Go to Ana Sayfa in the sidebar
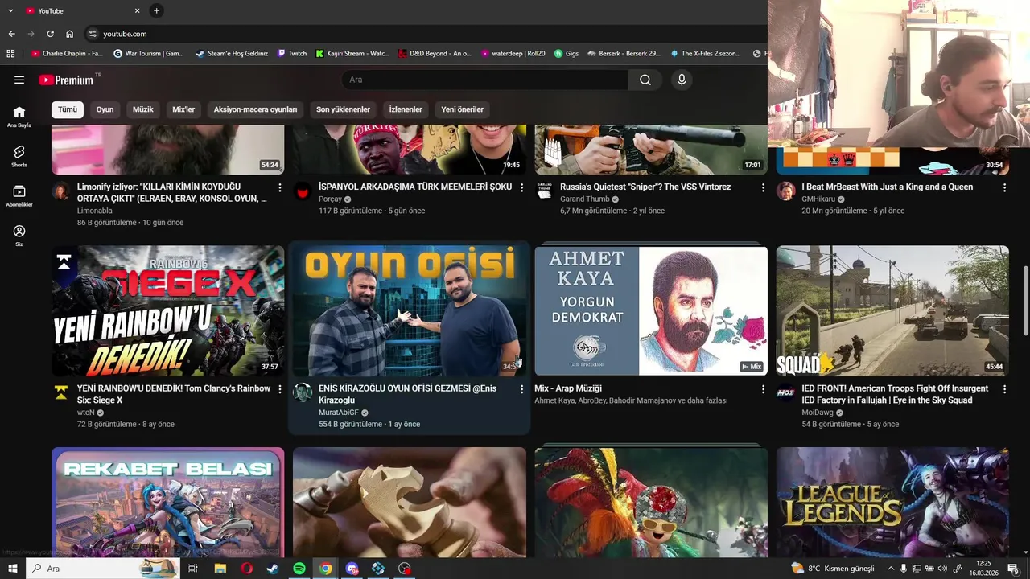 pos(19,117)
